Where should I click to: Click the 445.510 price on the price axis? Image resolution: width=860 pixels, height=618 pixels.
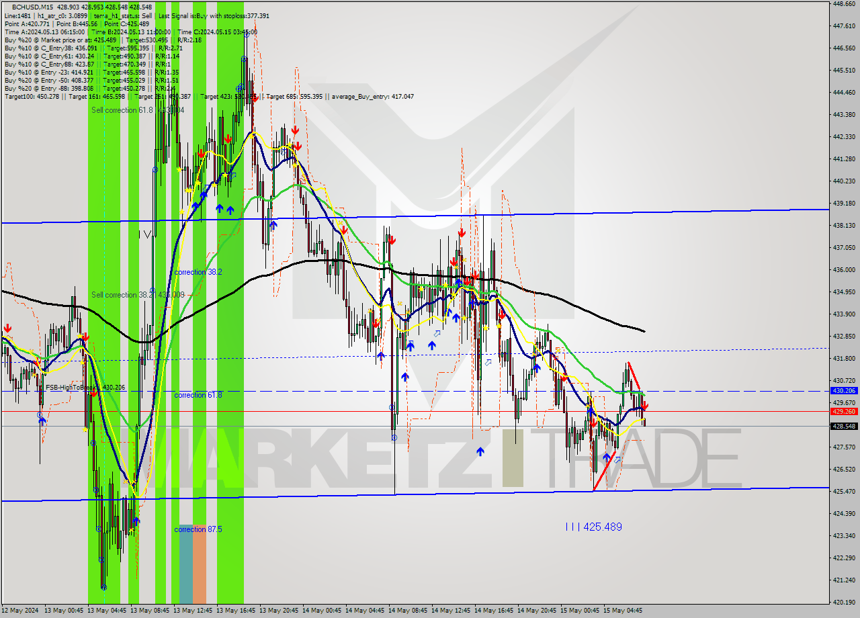coord(843,70)
